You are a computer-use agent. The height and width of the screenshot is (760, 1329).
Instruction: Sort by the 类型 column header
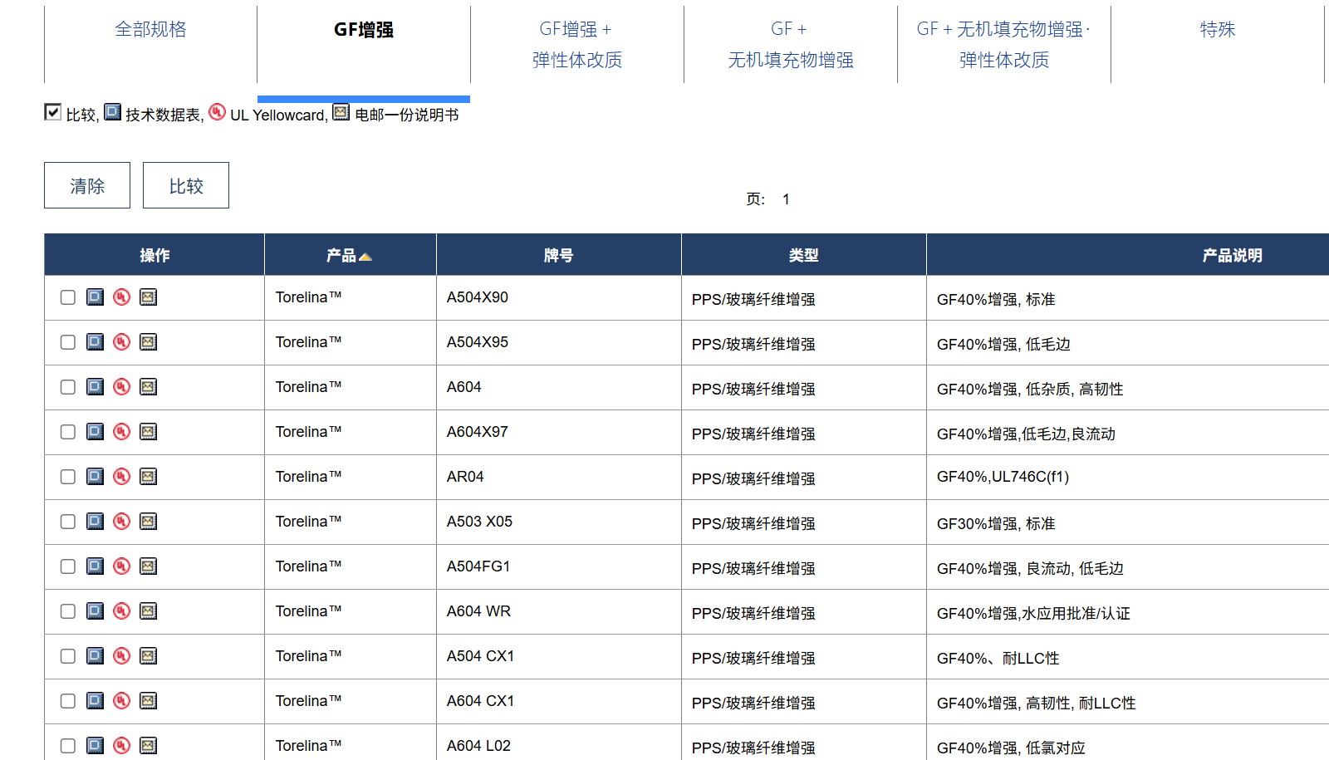click(x=803, y=256)
